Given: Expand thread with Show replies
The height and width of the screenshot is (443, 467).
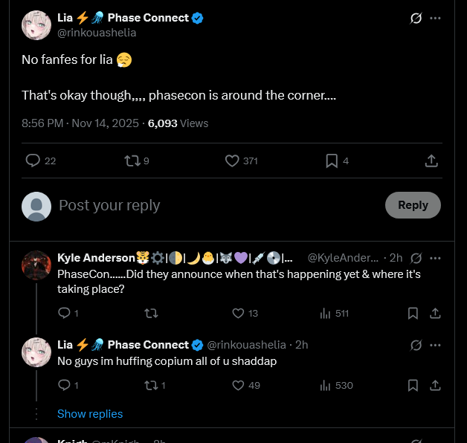Looking at the screenshot, I should point(90,414).
